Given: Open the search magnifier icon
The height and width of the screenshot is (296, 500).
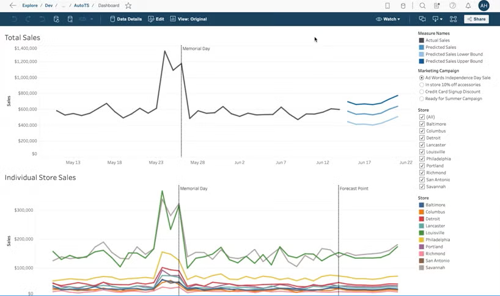Looking at the screenshot, I should point(422,5).
